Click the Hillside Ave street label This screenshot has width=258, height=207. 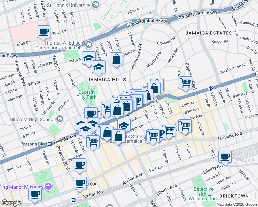[x=66, y=139]
